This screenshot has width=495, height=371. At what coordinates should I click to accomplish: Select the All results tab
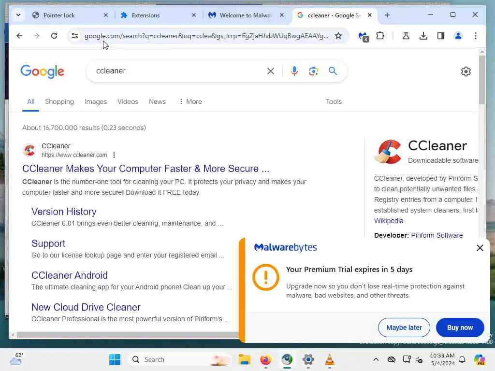[x=30, y=101]
